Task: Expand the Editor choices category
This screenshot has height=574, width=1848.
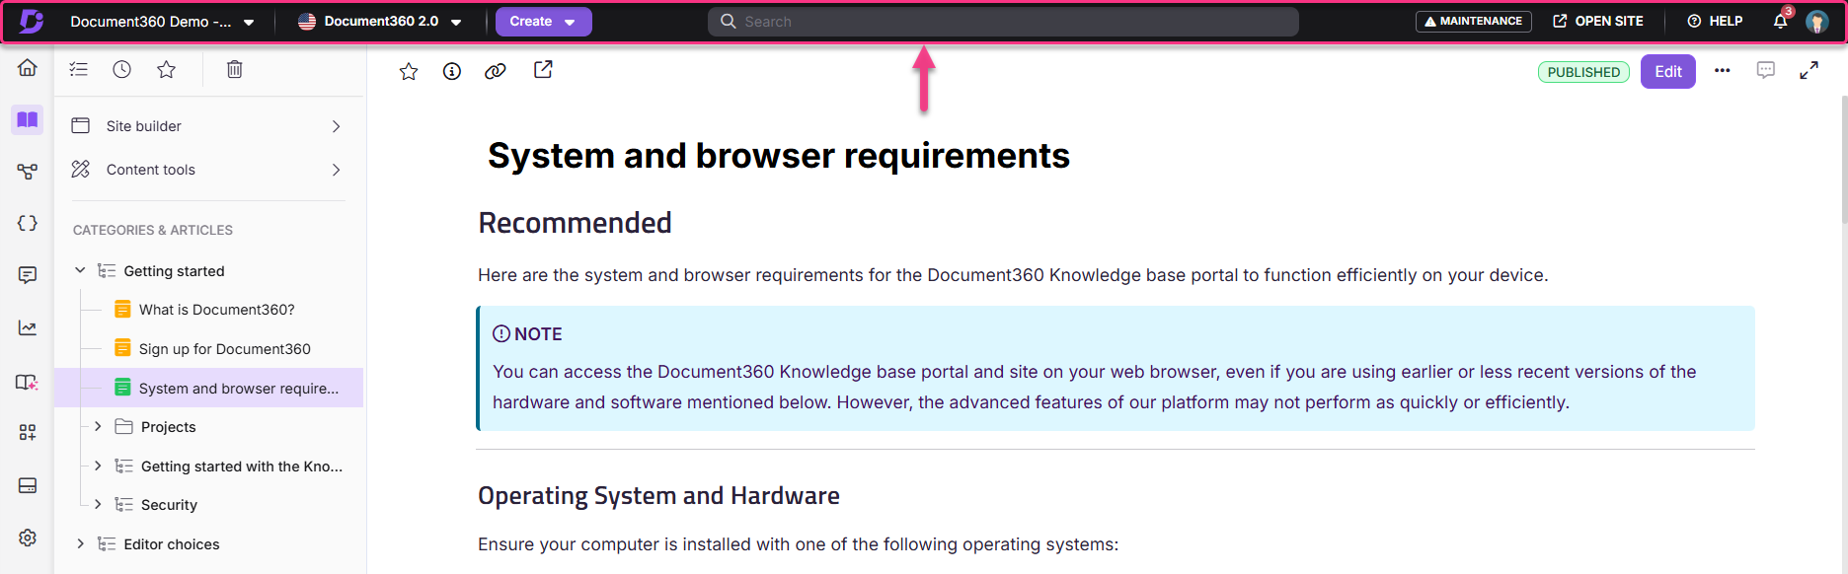Action: [x=80, y=543]
